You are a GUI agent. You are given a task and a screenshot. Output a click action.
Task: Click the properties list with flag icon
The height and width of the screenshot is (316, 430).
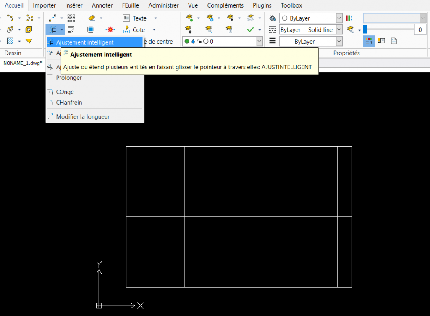coord(381,41)
